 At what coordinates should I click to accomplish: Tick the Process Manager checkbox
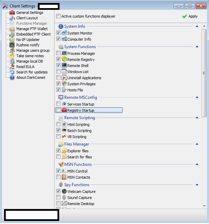59,53
